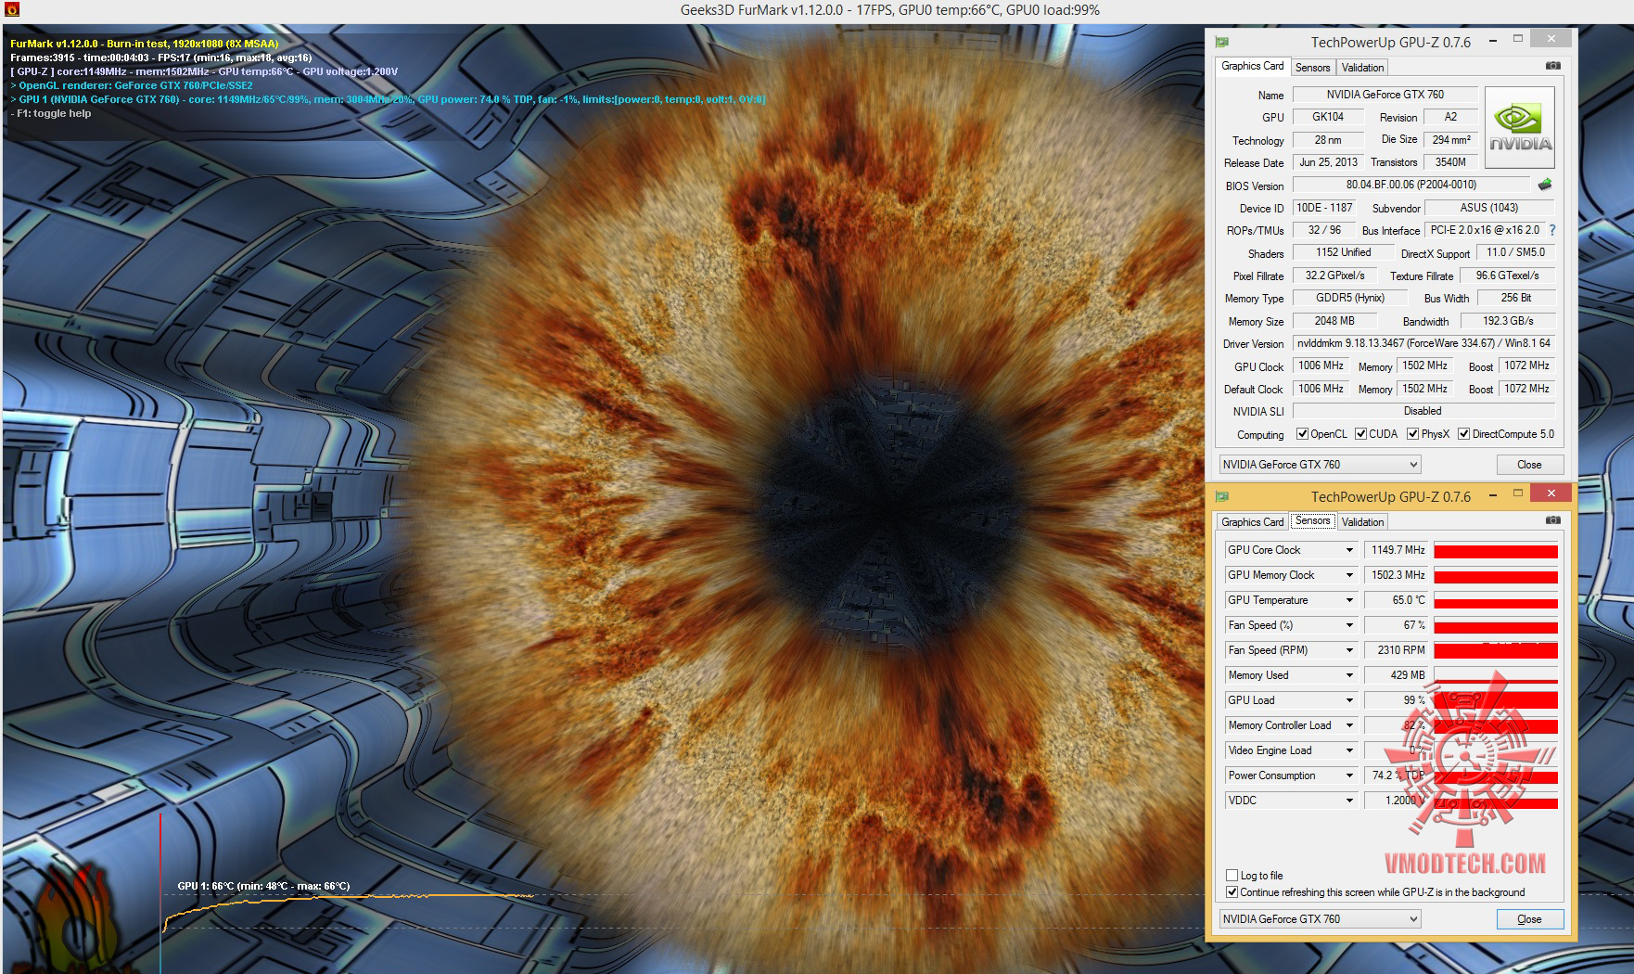
Task: Click the GPU-Z title bar icon of the lower window
Action: [1222, 496]
